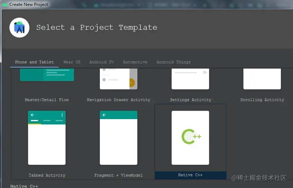This screenshot has height=188, width=293.
Task: Click the Android icon in title bar
Action: pos(5,4)
